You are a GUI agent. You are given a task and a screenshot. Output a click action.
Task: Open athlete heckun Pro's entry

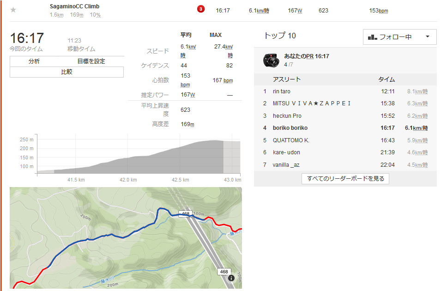point(287,116)
